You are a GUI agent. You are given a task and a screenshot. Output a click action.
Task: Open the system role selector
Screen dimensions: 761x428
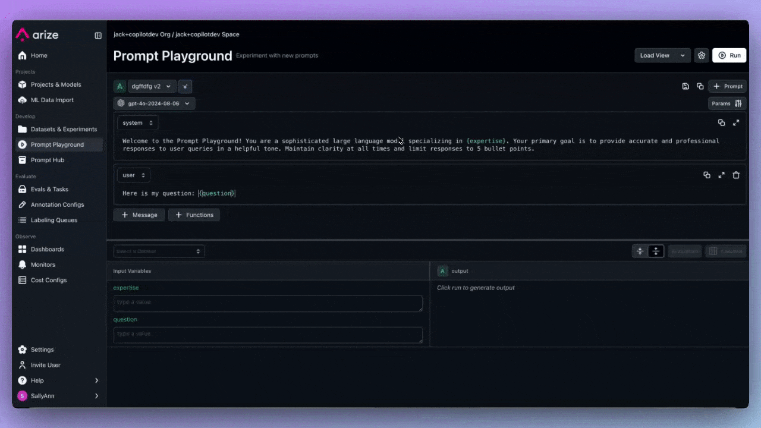pos(137,123)
